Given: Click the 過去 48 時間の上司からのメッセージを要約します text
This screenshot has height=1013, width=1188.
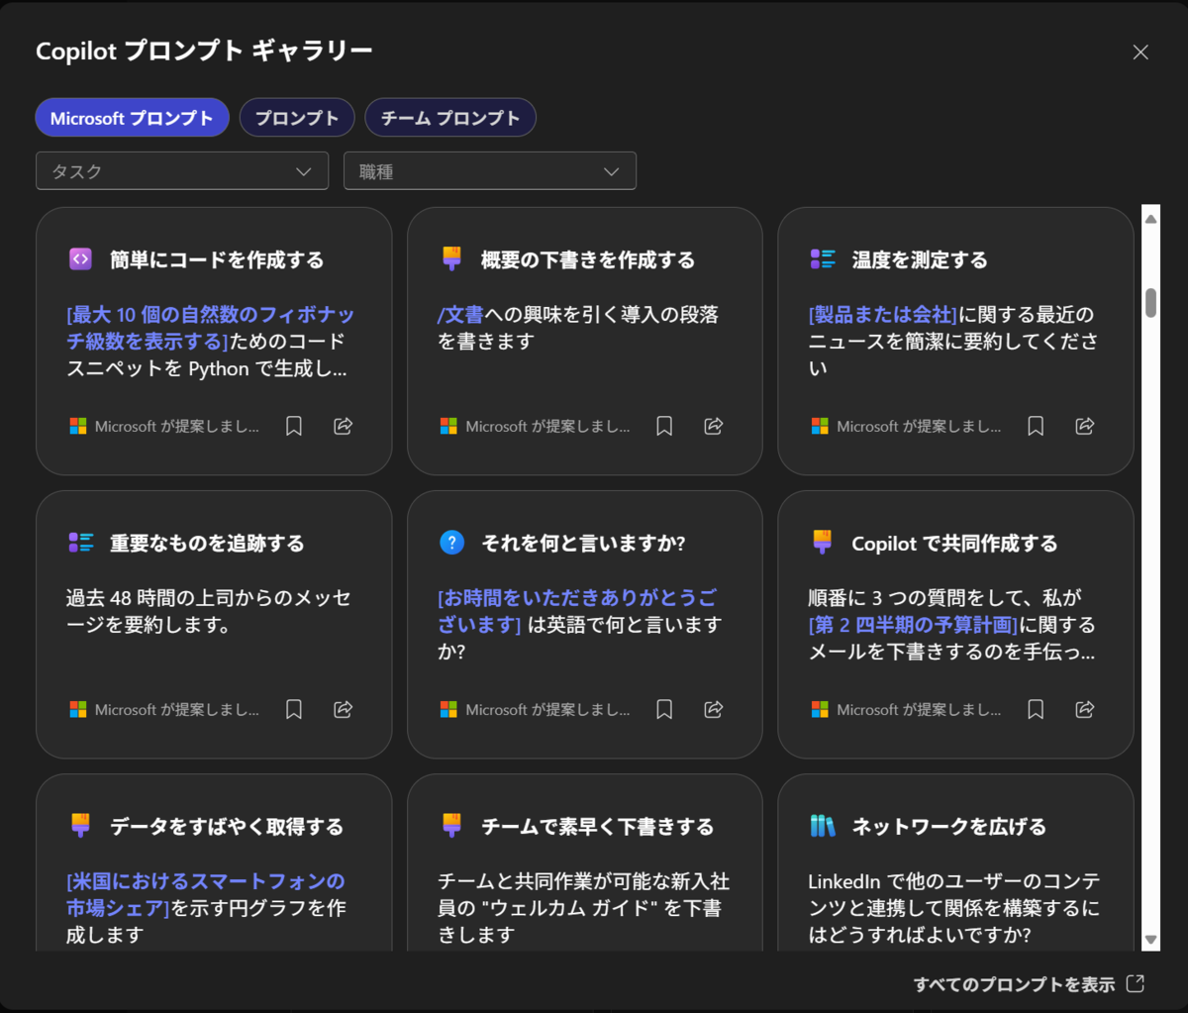Looking at the screenshot, I should point(208,611).
